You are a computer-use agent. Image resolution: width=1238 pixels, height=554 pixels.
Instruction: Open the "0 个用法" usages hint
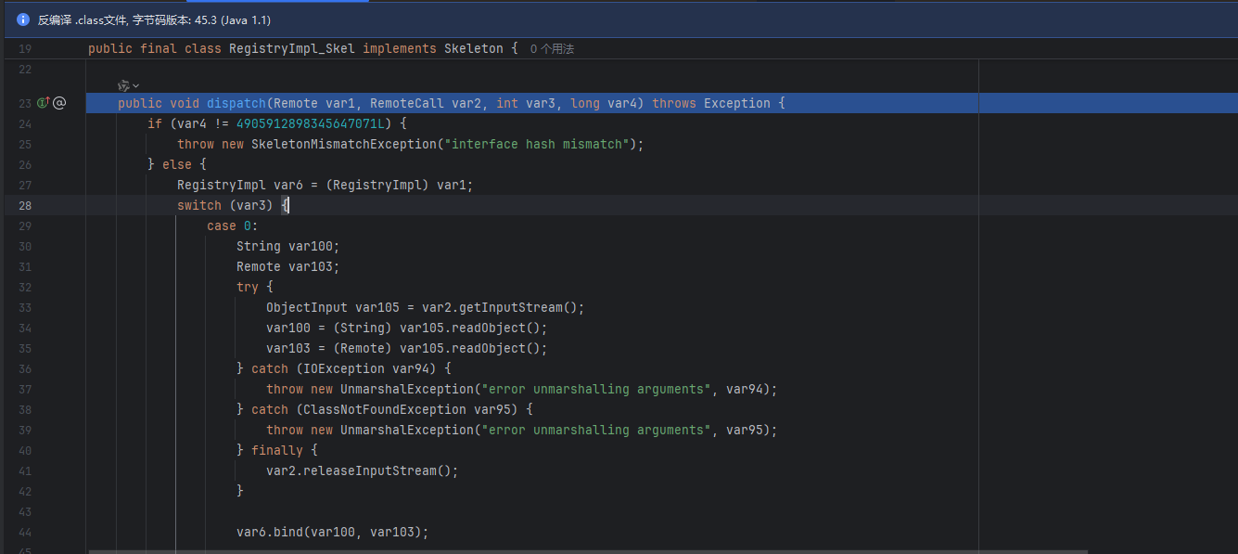552,49
